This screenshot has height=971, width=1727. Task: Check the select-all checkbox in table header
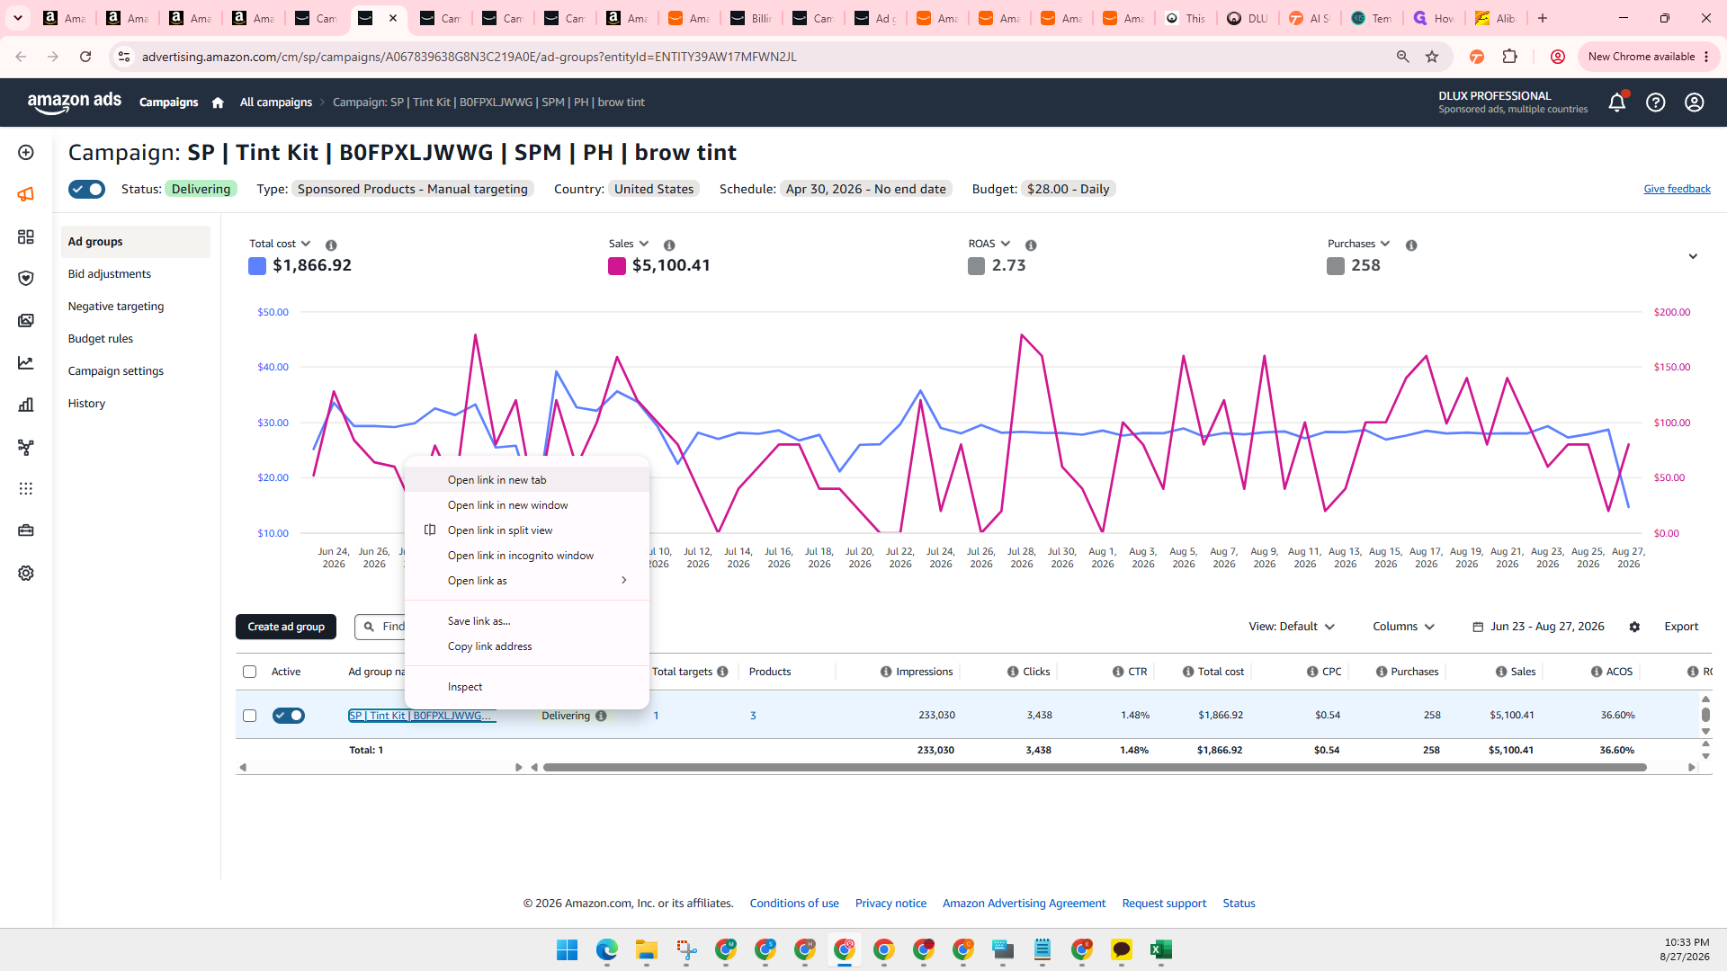[249, 672]
